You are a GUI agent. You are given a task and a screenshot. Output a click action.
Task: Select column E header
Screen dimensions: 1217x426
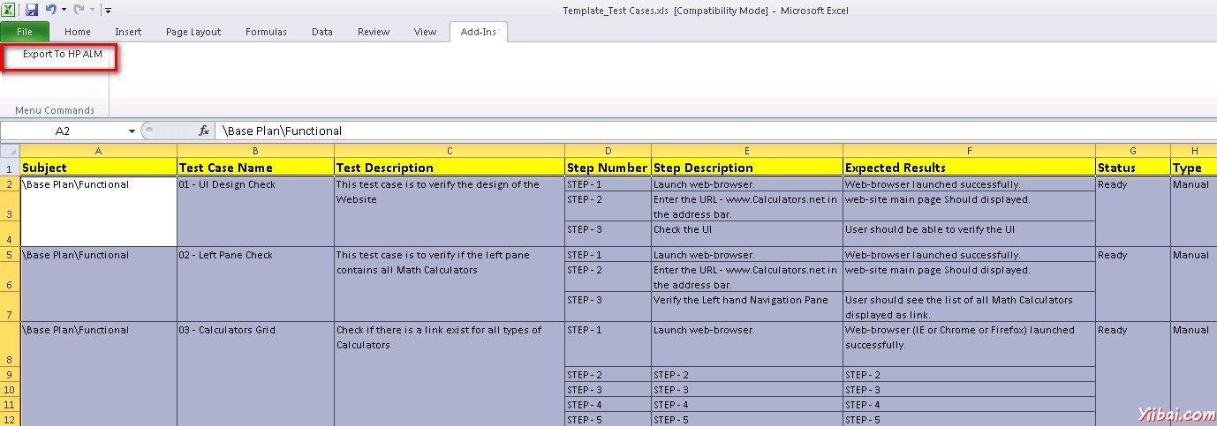(747, 151)
